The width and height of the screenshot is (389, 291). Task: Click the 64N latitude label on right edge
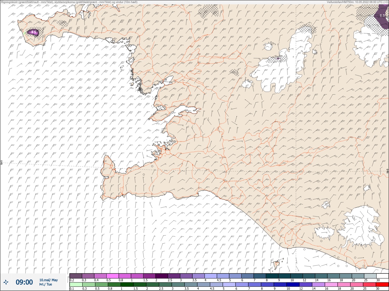click(x=387, y=171)
